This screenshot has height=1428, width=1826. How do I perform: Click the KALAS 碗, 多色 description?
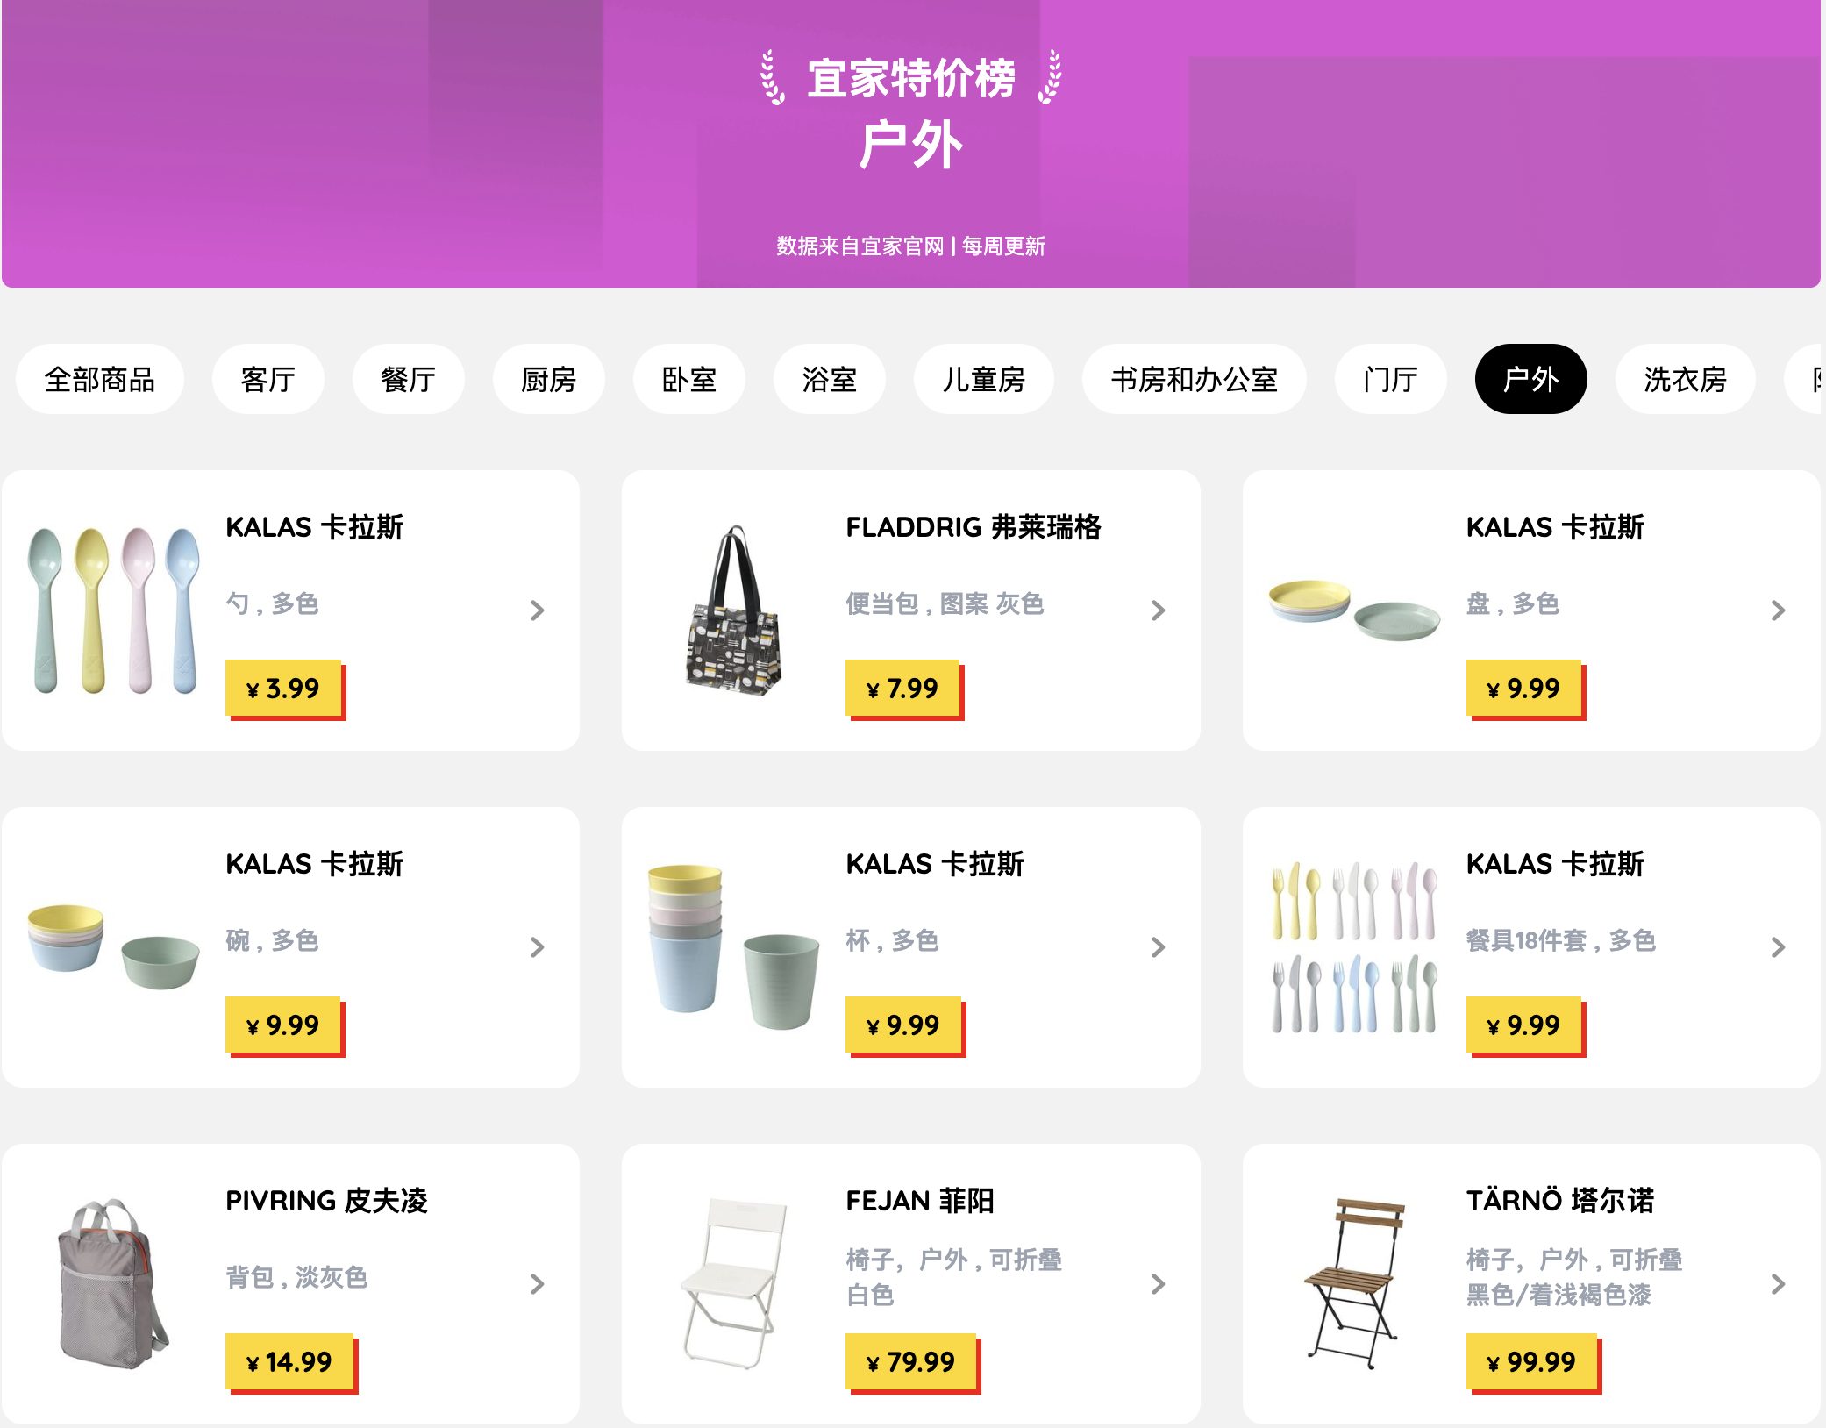(x=272, y=940)
